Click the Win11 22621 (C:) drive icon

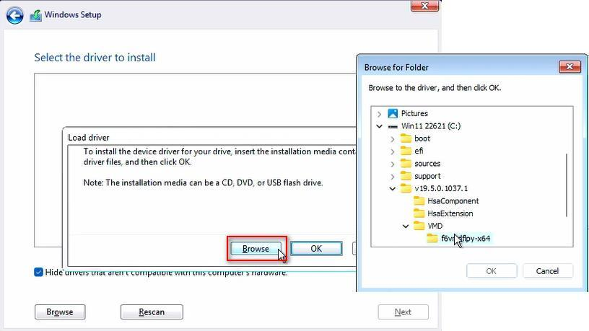pos(393,126)
